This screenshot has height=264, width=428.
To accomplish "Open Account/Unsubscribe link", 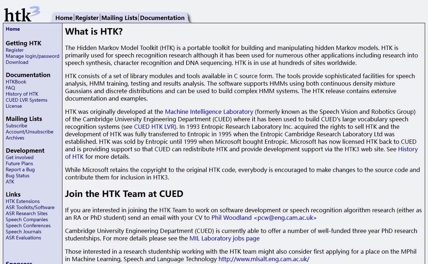I will point(30,132).
